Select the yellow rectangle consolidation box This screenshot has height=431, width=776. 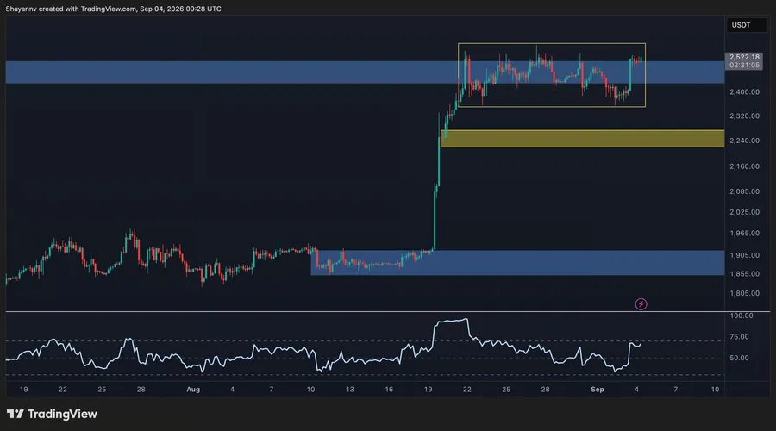(x=551, y=75)
